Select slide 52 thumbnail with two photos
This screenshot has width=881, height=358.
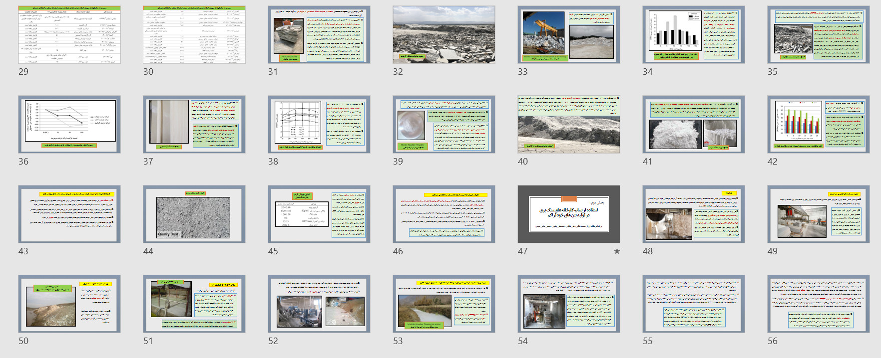pos(319,304)
